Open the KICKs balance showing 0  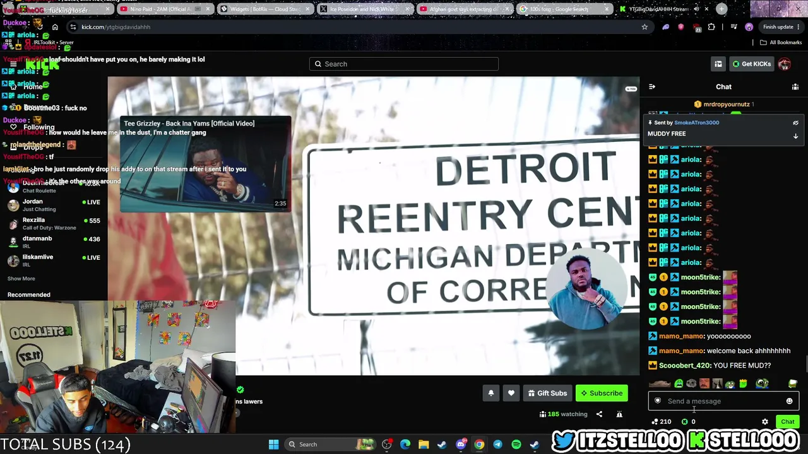[688, 422]
